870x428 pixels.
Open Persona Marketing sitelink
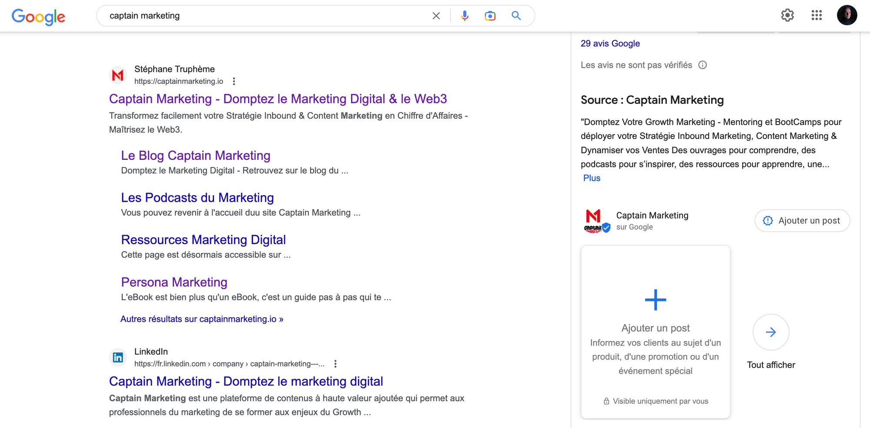tap(174, 282)
